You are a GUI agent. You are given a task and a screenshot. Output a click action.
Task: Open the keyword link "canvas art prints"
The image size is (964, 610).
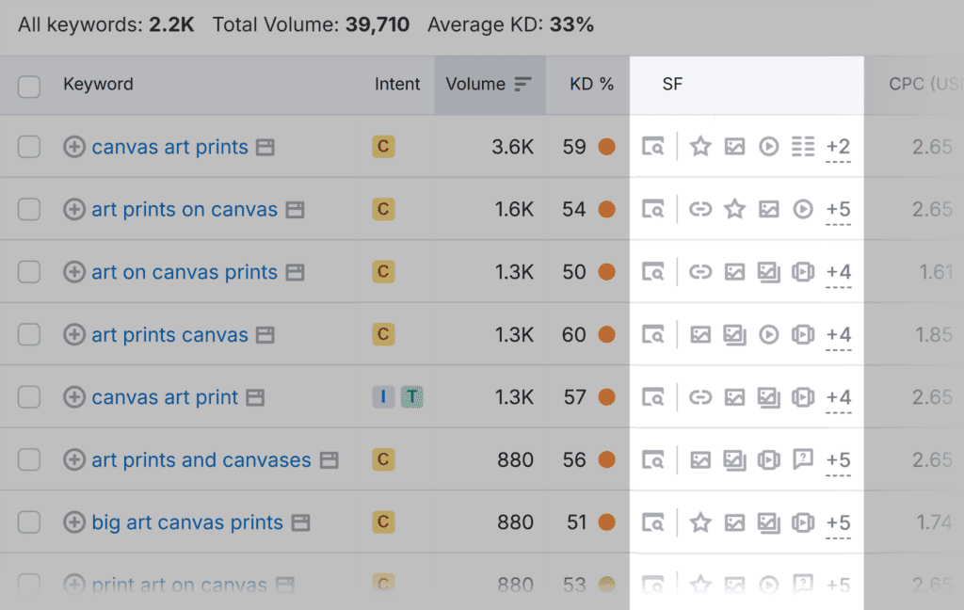169,147
